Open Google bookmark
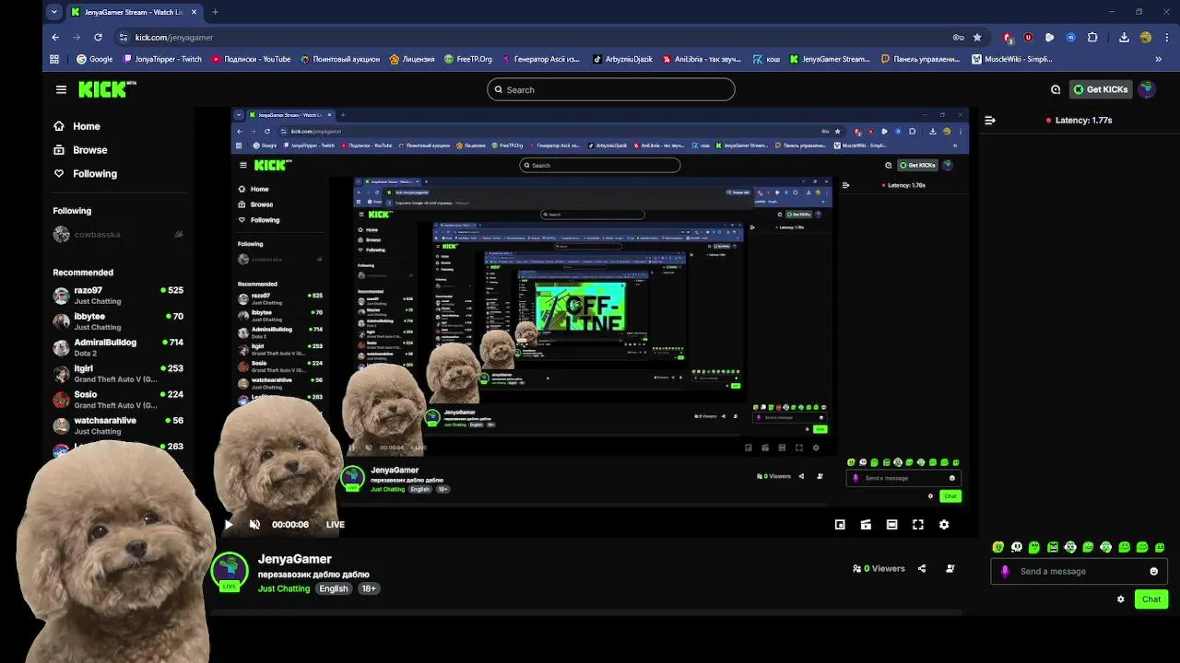Screen dimensions: 1180x663 [94, 59]
